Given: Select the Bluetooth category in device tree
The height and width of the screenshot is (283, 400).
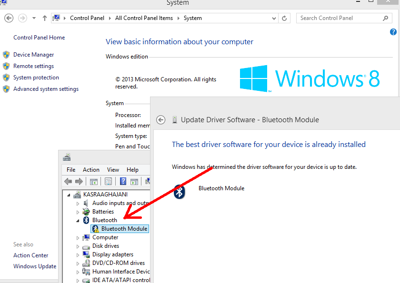Looking at the screenshot, I should point(105,220).
